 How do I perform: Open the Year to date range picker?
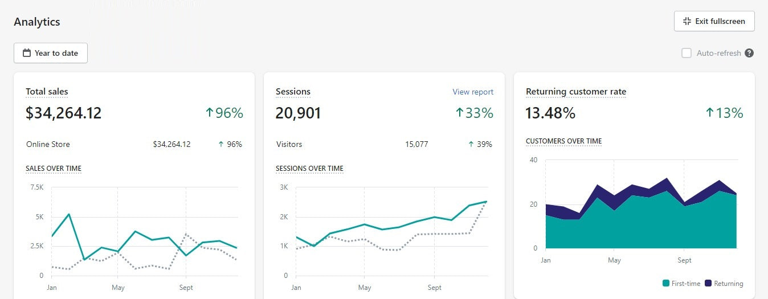51,53
